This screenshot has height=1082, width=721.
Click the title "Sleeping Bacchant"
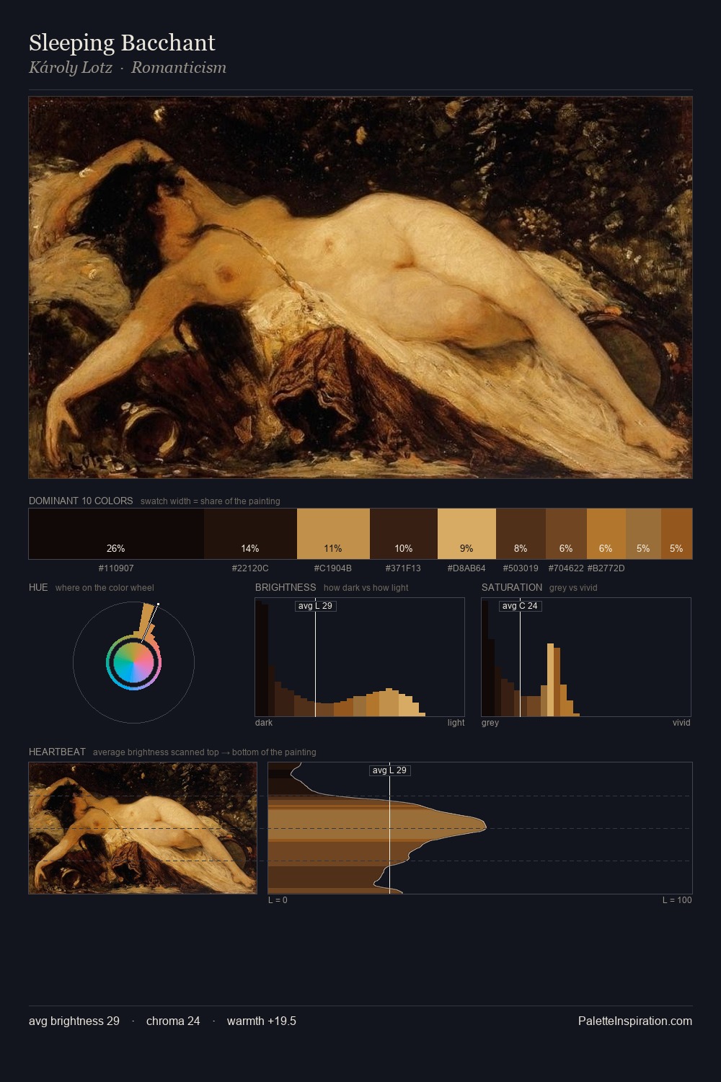click(x=122, y=43)
